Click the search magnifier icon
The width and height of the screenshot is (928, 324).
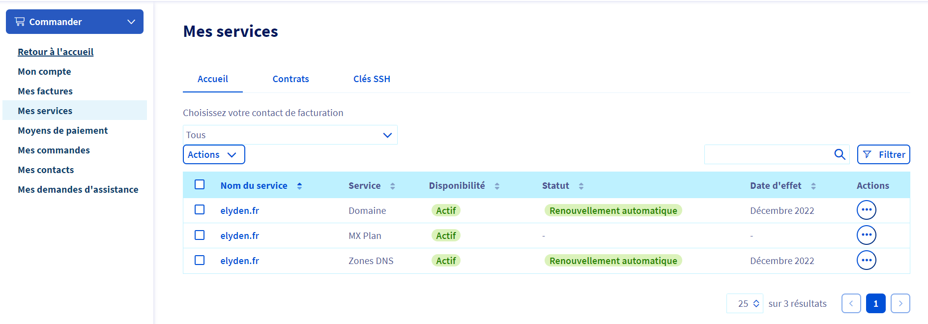coord(840,154)
